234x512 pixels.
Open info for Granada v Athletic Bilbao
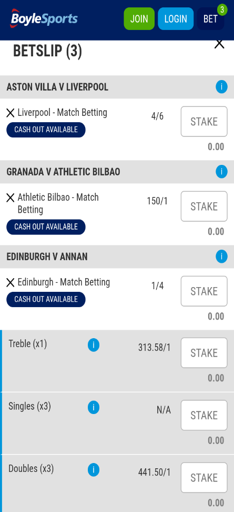click(221, 172)
